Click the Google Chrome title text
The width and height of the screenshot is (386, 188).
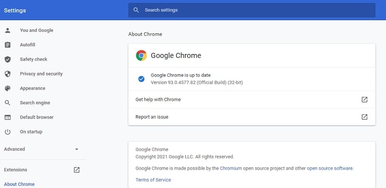tap(176, 55)
